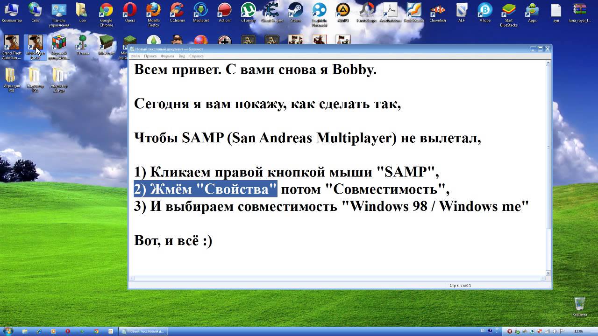Select the luna_royal archive icon
The width and height of the screenshot is (598, 336).
[580, 13]
